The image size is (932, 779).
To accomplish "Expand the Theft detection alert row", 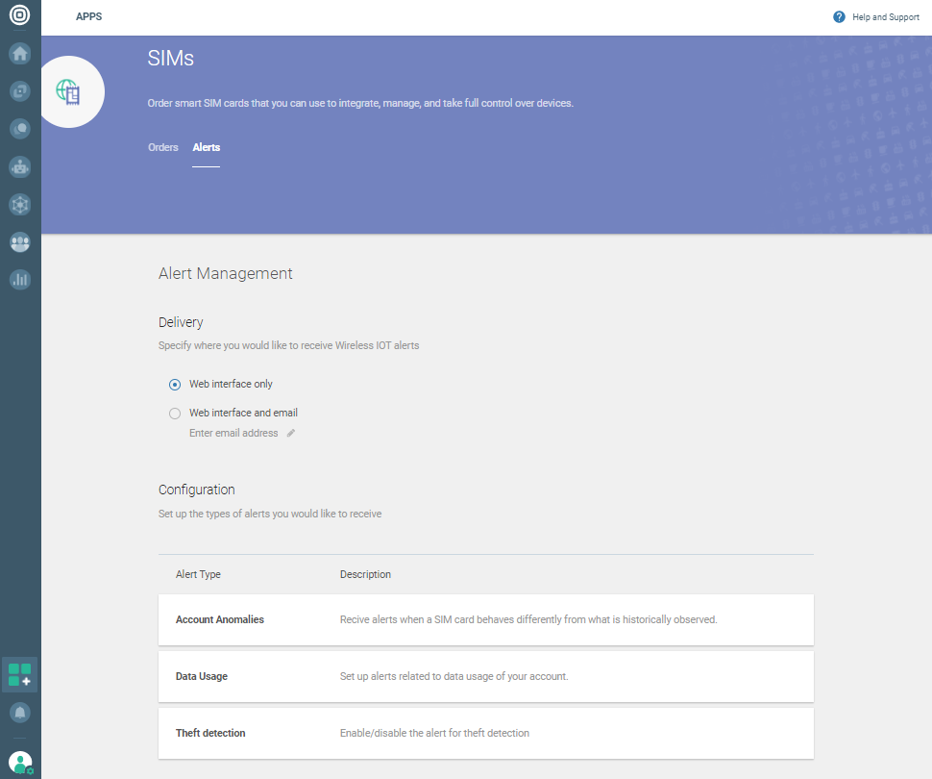I will point(485,734).
